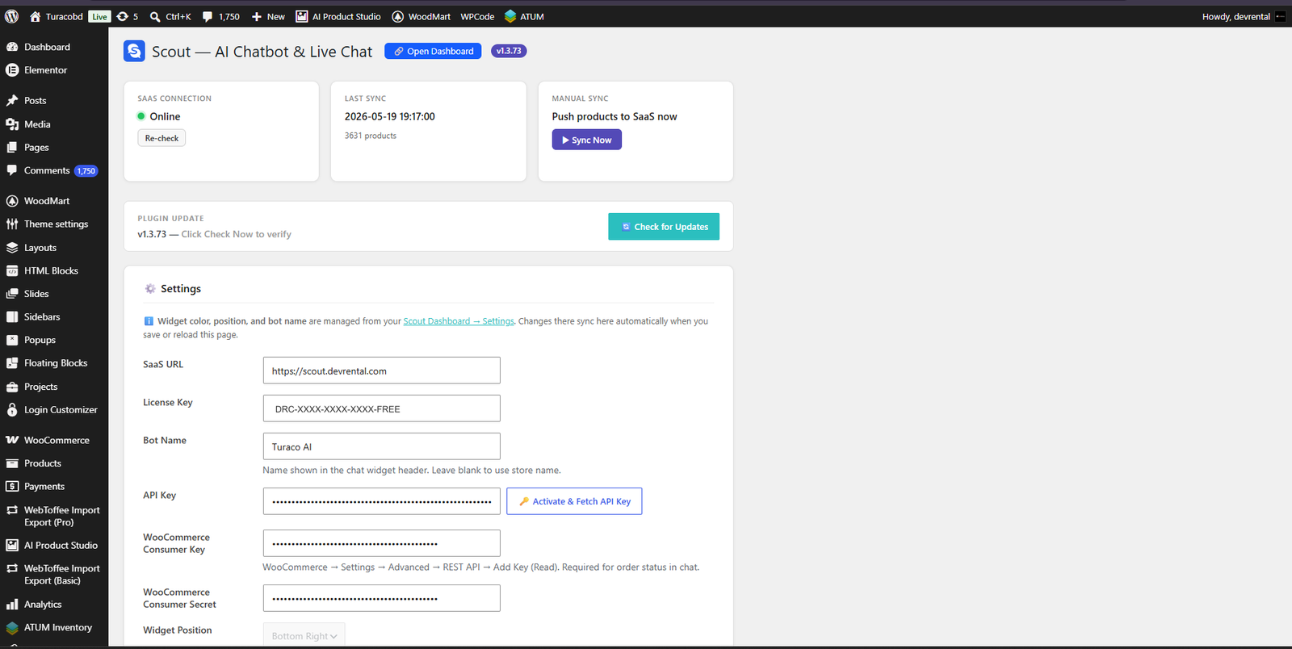Image resolution: width=1292 pixels, height=649 pixels.
Task: Click the Theme settings sliders icon
Action: (x=12, y=224)
